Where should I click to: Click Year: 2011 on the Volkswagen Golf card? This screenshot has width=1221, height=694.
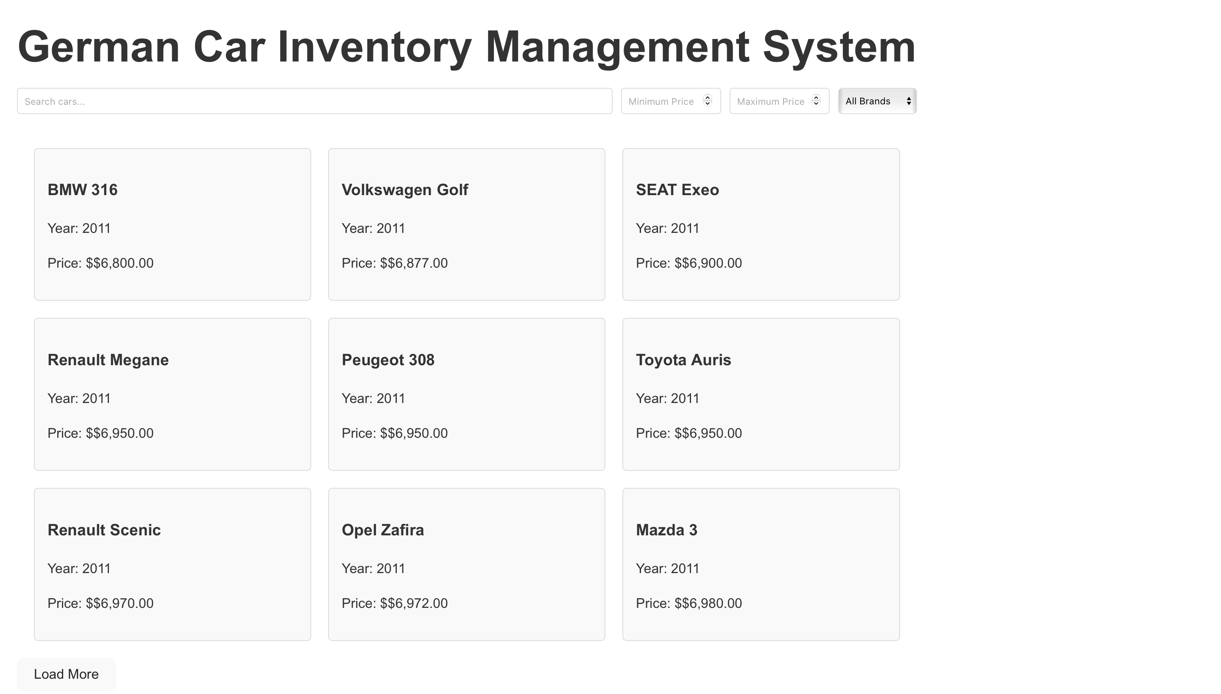[374, 228]
